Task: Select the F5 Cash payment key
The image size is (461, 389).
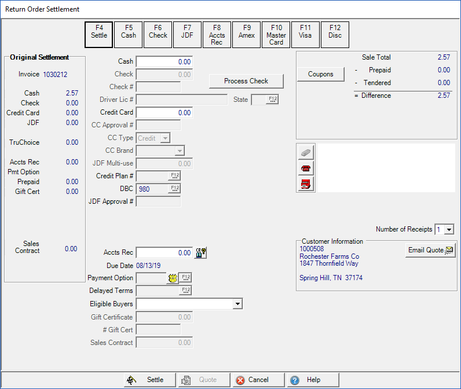Action: (129, 35)
